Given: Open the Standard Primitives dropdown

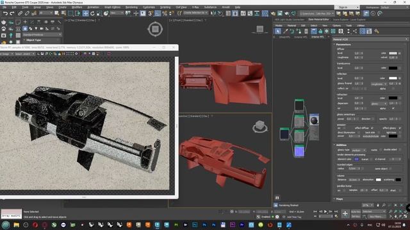Looking at the screenshot, I should (x=42, y=34).
